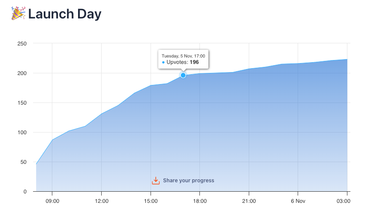
Task: Click the party popper emoji icon
Action: pos(18,14)
